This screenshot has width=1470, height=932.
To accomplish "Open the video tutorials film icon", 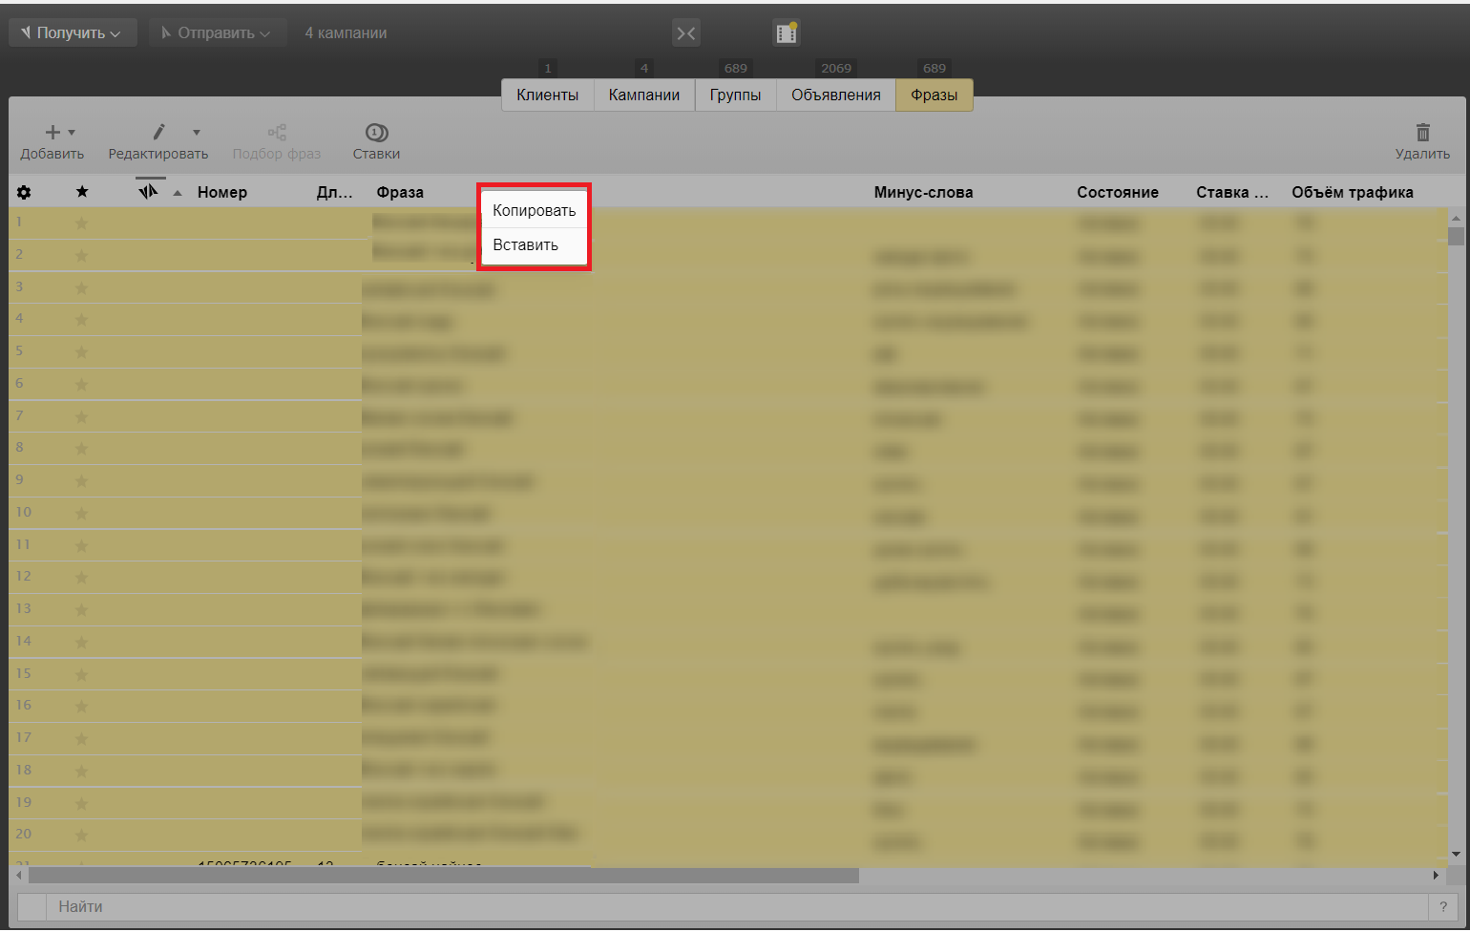I will (786, 33).
